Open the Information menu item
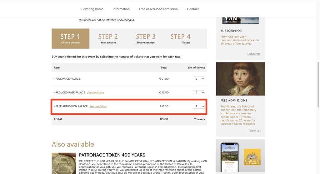The width and height of the screenshot is (320, 174). point(121,9)
